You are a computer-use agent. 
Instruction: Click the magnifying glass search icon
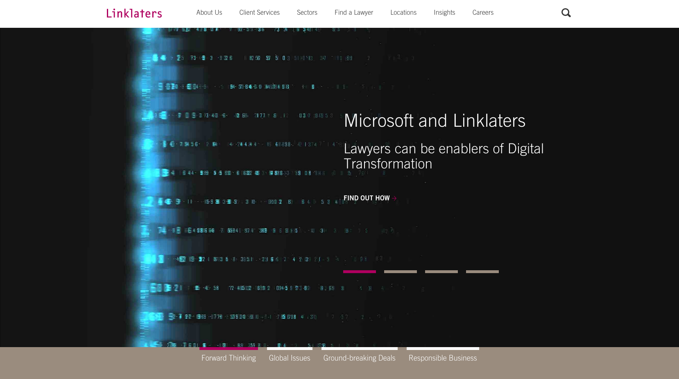pyautogui.click(x=566, y=13)
